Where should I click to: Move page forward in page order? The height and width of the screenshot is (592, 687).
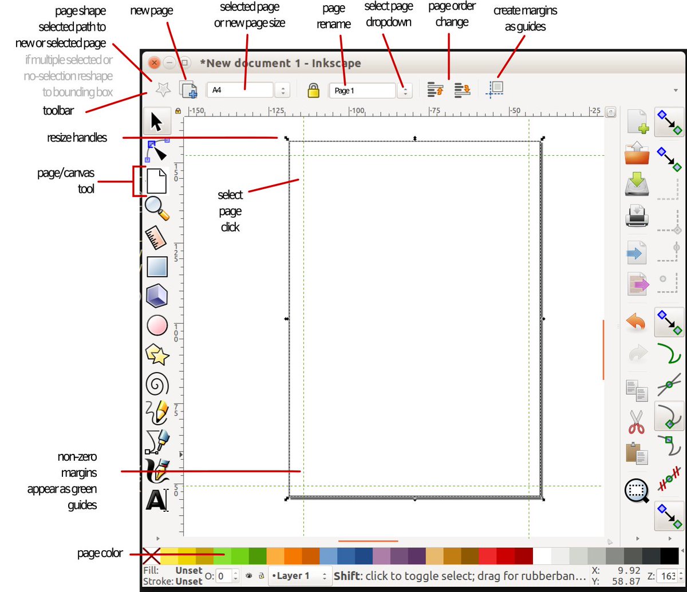point(436,89)
